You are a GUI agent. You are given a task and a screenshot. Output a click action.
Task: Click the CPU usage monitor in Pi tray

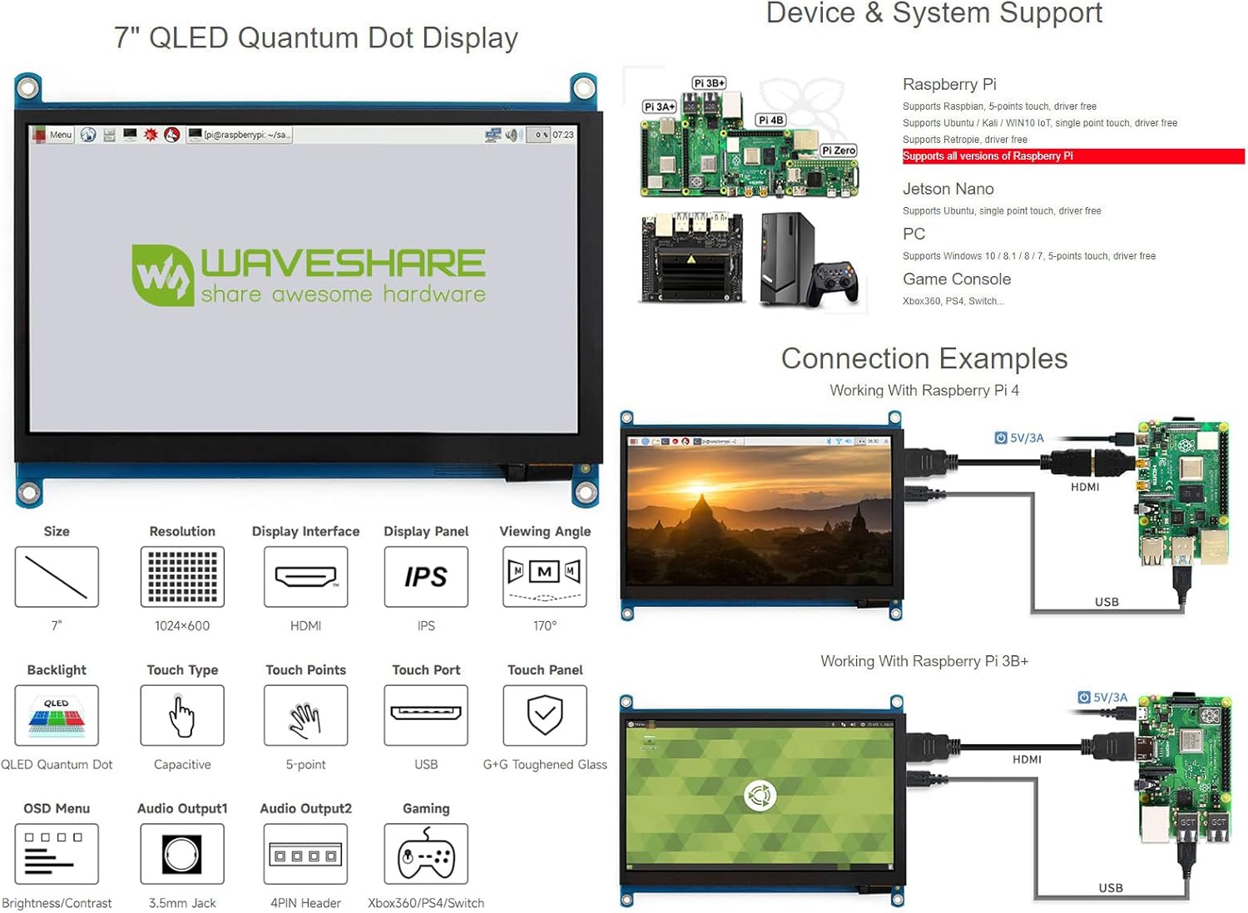[x=538, y=135]
